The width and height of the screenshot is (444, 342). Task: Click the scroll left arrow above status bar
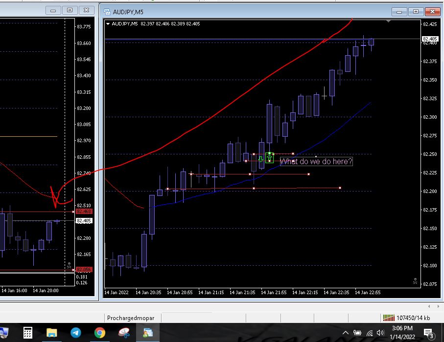point(429,306)
